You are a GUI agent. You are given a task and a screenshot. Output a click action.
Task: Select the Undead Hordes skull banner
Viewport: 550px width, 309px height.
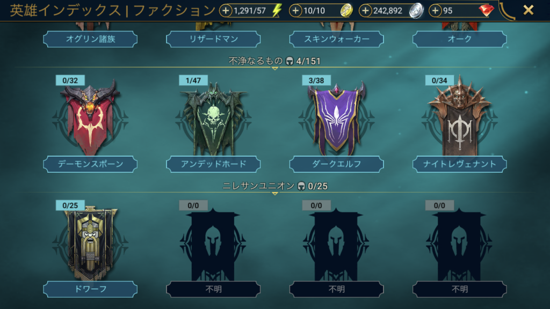(213, 118)
